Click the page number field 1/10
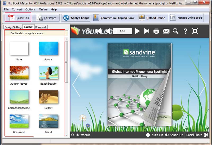 [x=122, y=31]
